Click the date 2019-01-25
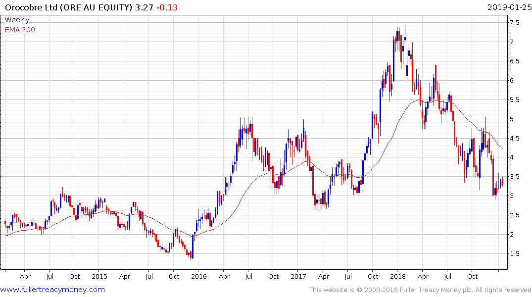Image resolution: width=532 pixels, height=297 pixels. point(509,7)
